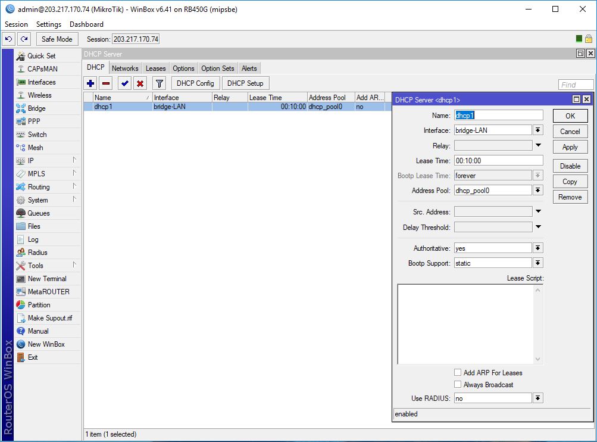597x442 pixels.
Task: Click Remove in the dhcp1 dialog
Action: (570, 197)
